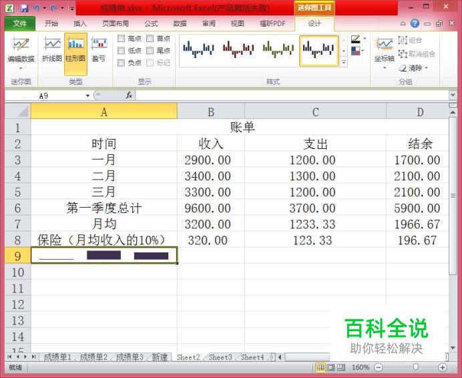This screenshot has height=378, width=462.
Task: Open the Excel application icon menu
Action: click(9, 7)
